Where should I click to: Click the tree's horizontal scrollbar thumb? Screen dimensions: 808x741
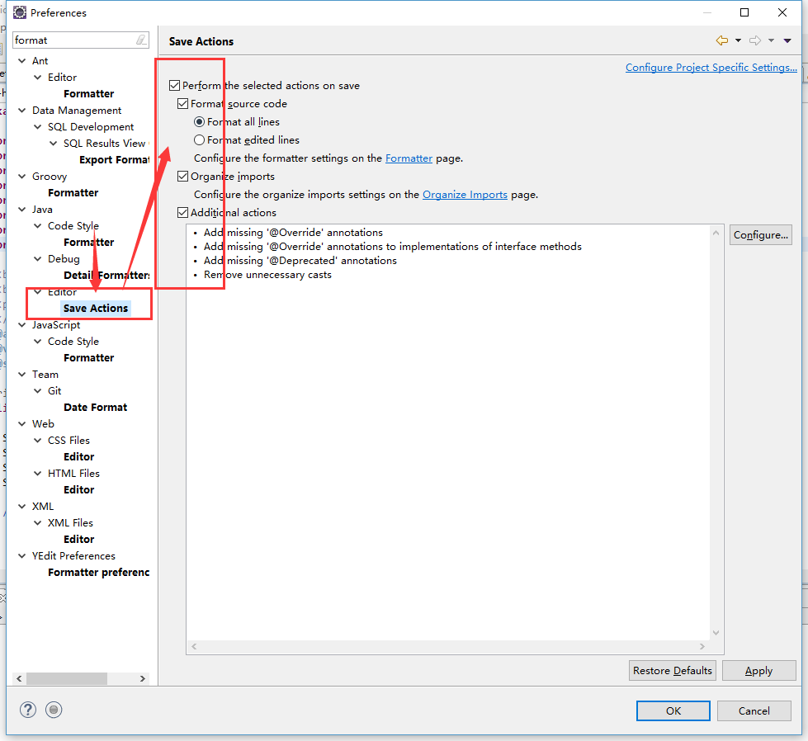coord(66,678)
